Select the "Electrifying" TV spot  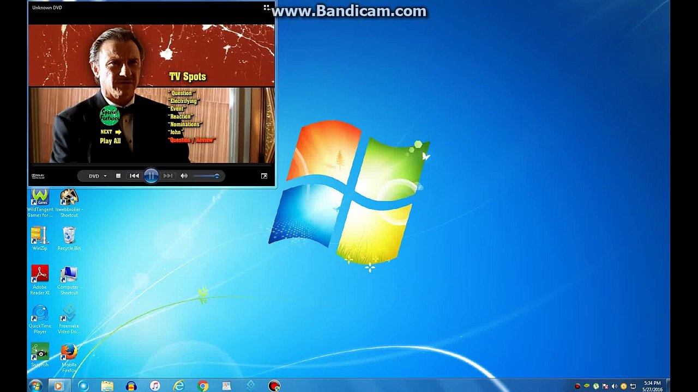[184, 101]
